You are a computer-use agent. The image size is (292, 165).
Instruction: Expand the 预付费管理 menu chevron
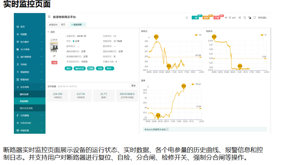pyautogui.click(x=41, y=57)
